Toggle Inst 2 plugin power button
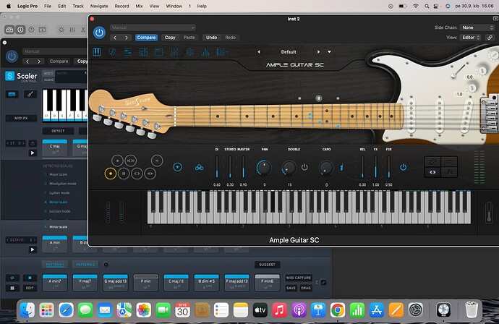Viewport: 499px width, 324px height. [x=99, y=33]
